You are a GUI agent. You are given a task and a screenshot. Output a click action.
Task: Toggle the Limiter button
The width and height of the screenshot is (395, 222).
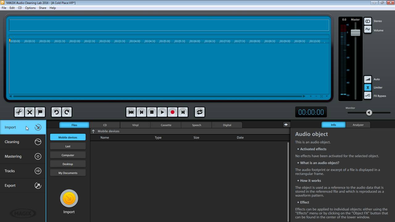pyautogui.click(x=368, y=88)
